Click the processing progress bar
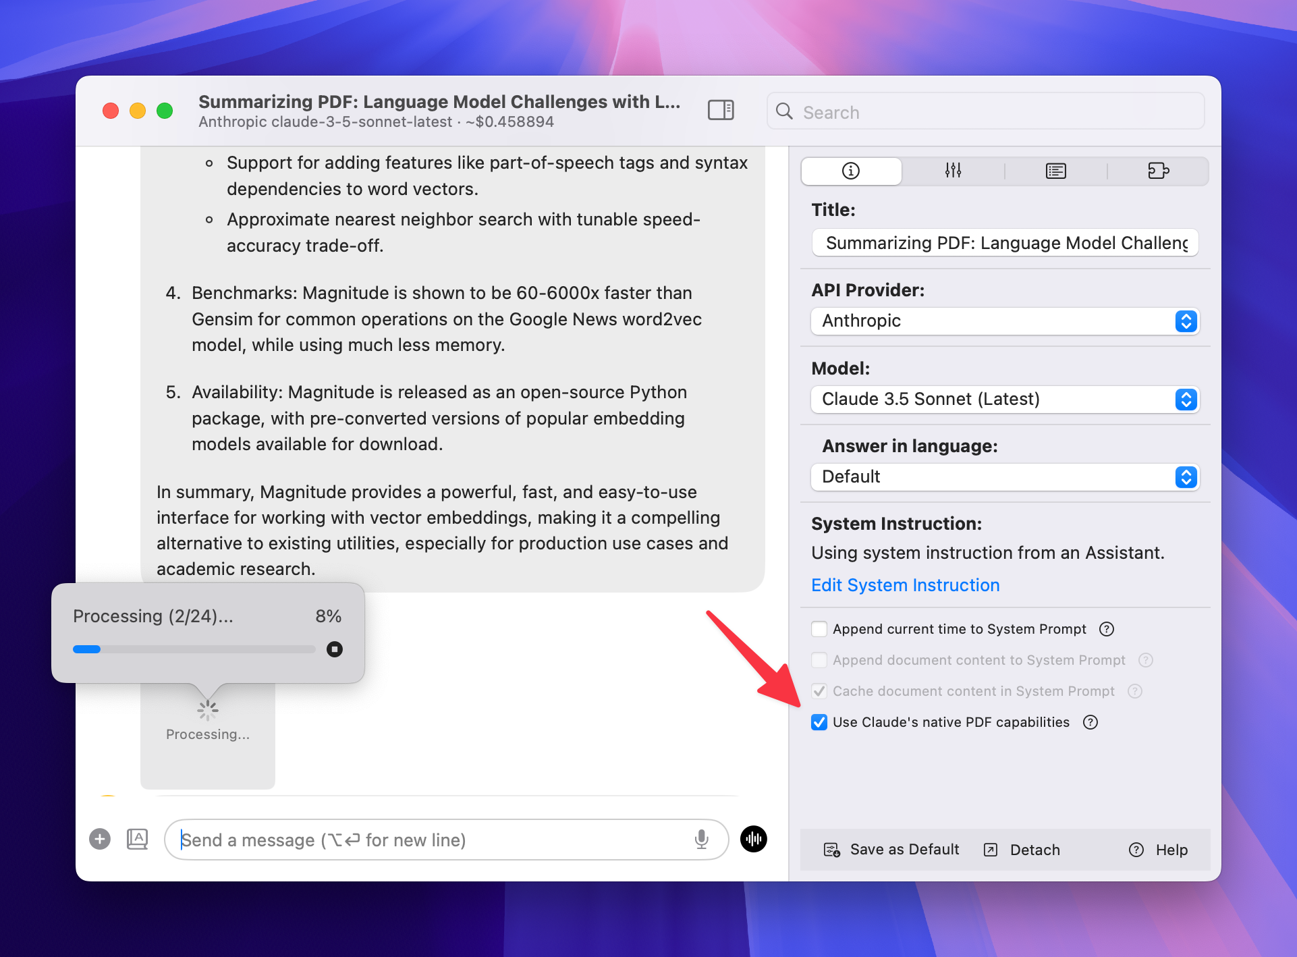 [194, 649]
